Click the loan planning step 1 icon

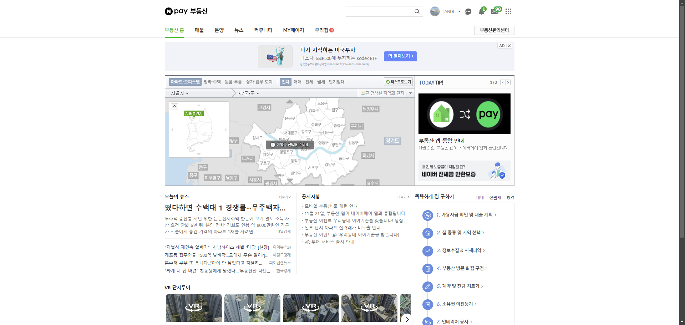[x=427, y=215]
